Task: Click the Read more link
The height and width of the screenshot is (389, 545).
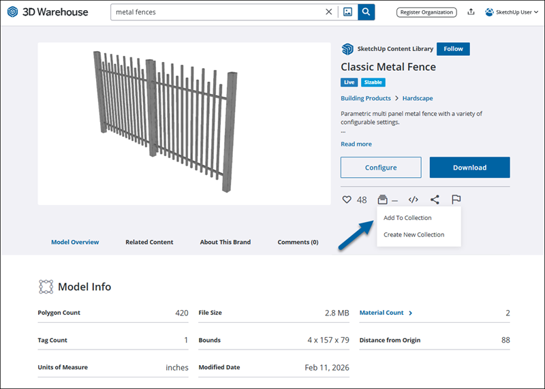Action: (356, 144)
